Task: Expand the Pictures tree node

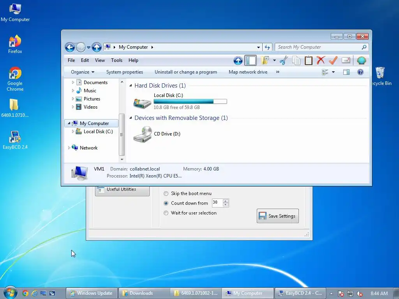Action: pos(73,98)
